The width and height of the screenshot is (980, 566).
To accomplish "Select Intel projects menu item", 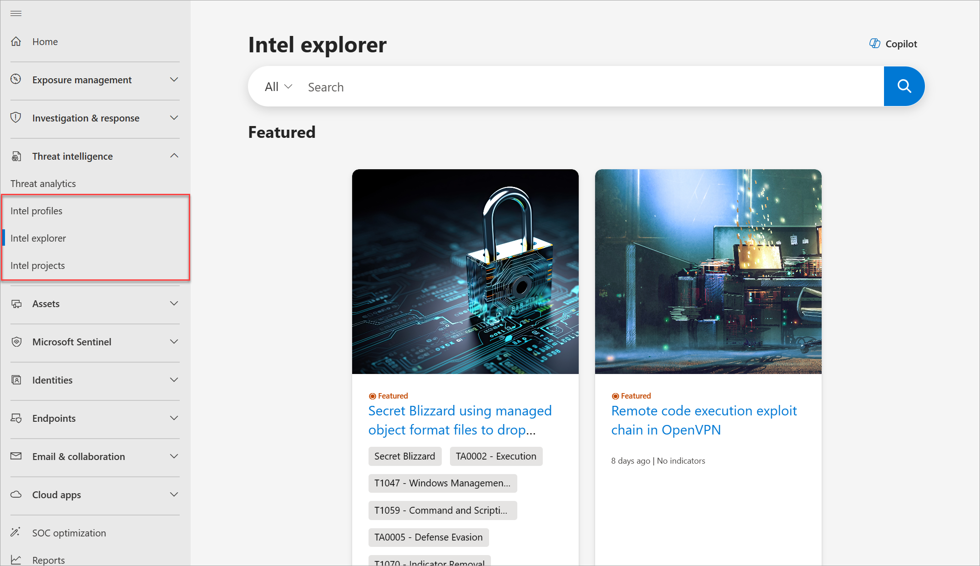I will 38,265.
